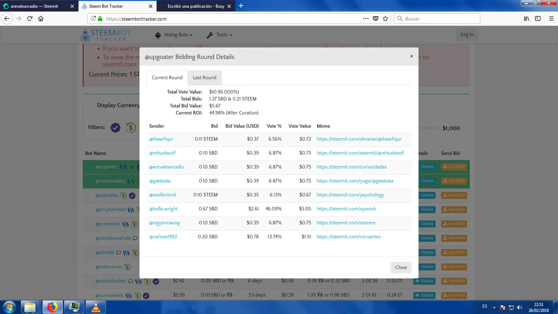This screenshot has width=558, height=314.
Task: Open memo link steemit.com/dmania/@thawfiqur
Action: (359, 139)
